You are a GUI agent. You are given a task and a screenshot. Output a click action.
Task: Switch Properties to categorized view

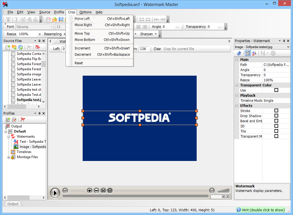[248, 53]
